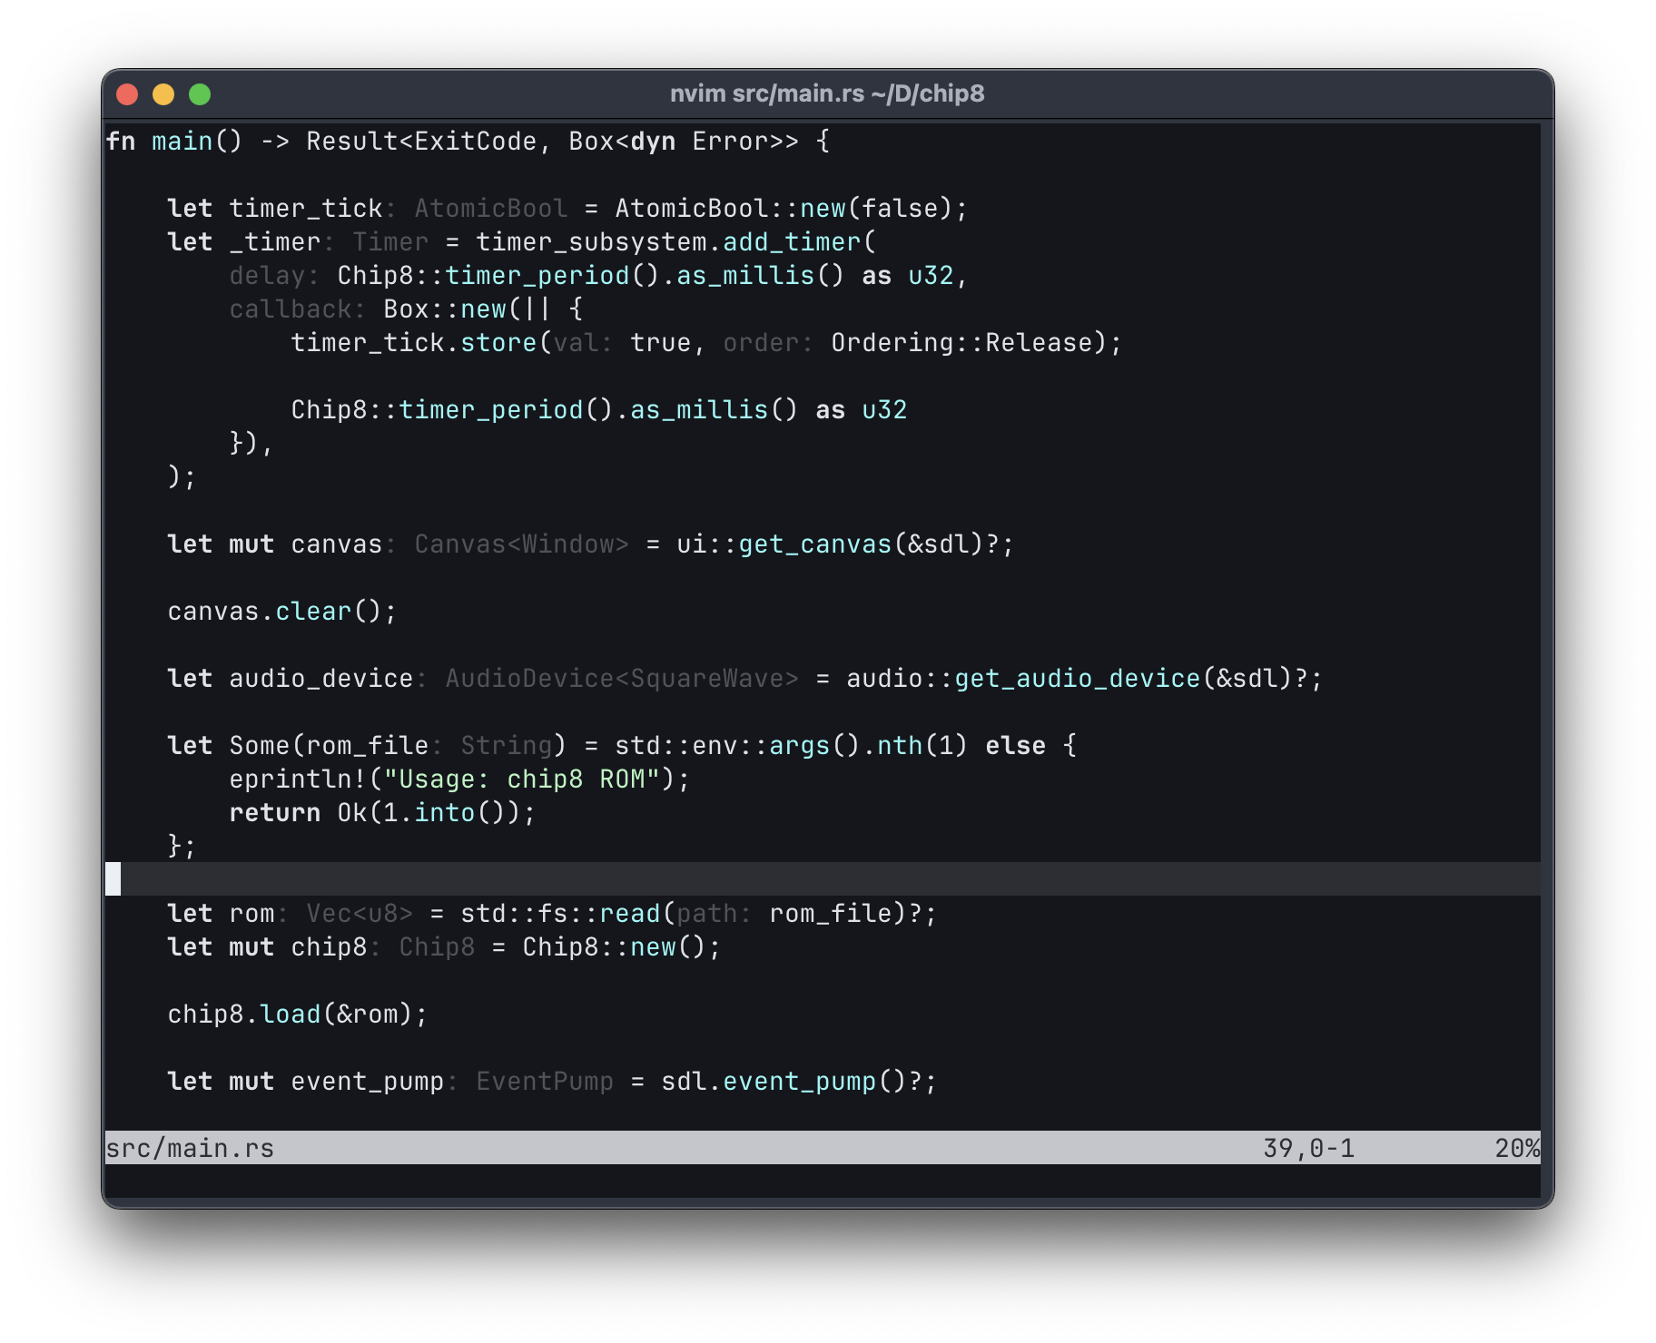Image resolution: width=1656 pixels, height=1343 pixels.
Task: Select the AudioDevice<SquareWave> type annotation
Action: click(621, 677)
